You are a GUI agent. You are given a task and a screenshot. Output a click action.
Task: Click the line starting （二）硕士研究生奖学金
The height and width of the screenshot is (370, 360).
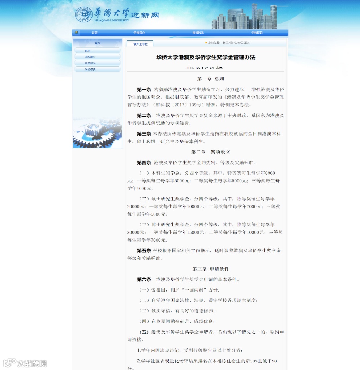tap(206, 199)
